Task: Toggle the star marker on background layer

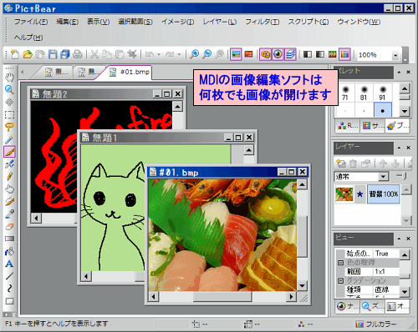Action: (359, 194)
